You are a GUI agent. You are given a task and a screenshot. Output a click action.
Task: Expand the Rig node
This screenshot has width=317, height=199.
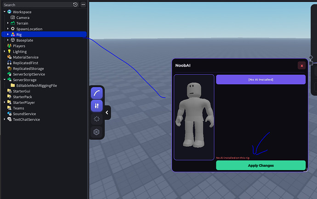pyautogui.click(x=8, y=34)
